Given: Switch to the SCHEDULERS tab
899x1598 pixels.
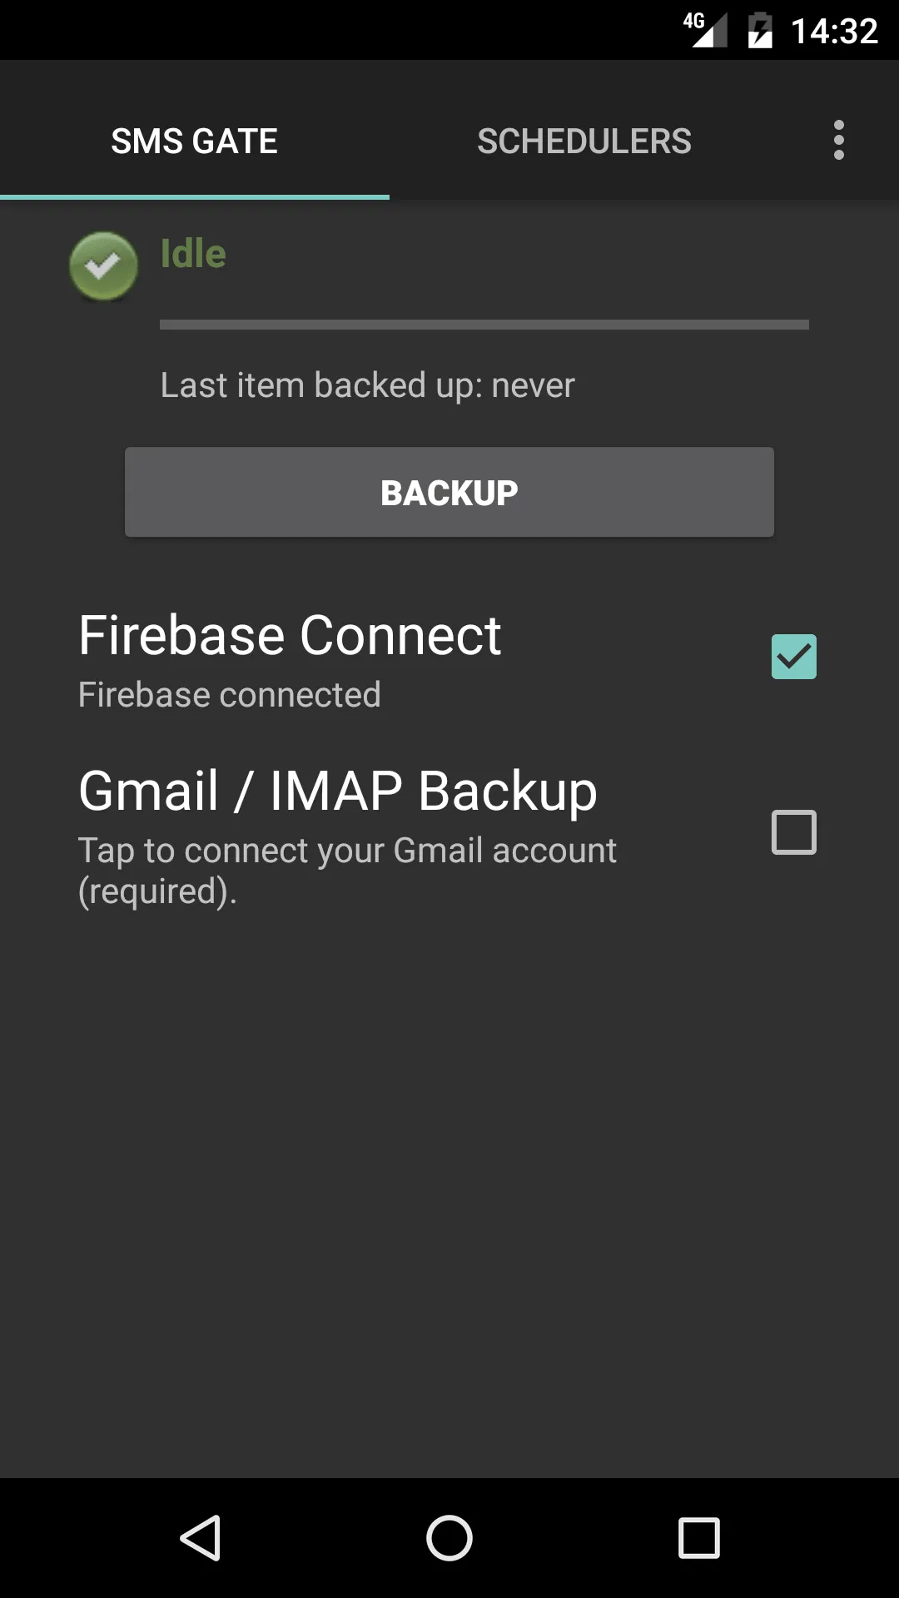Looking at the screenshot, I should coord(584,141).
